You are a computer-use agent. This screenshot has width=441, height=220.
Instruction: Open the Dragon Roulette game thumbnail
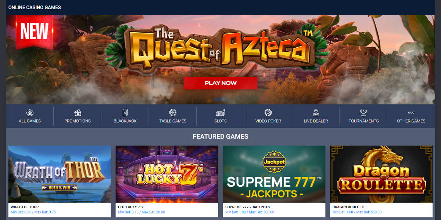pyautogui.click(x=381, y=174)
